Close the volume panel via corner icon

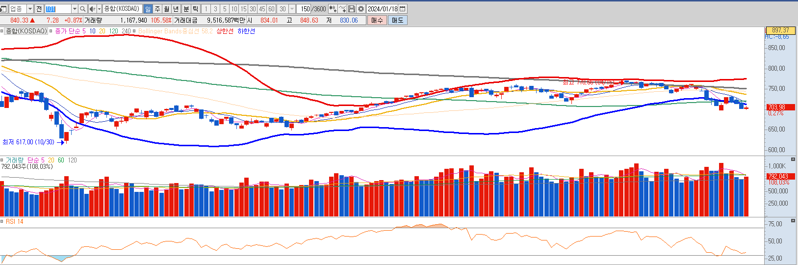793,159
